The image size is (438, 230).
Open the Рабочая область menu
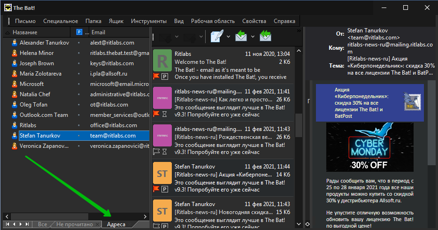[x=213, y=21]
